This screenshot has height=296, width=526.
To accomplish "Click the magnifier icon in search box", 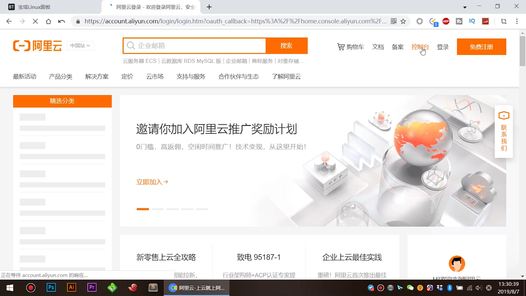I will point(131,45).
